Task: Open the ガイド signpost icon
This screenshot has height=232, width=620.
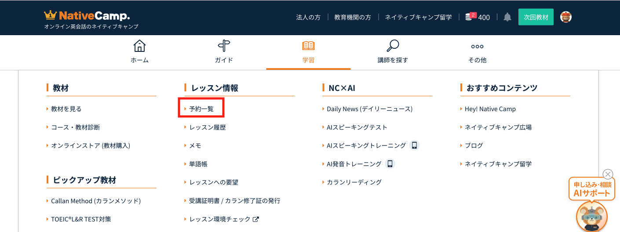Action: 224,46
